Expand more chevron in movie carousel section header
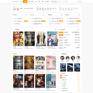 (x=57, y=30)
